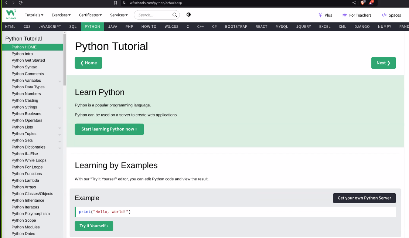Click Get your own Python Server

click(x=364, y=198)
